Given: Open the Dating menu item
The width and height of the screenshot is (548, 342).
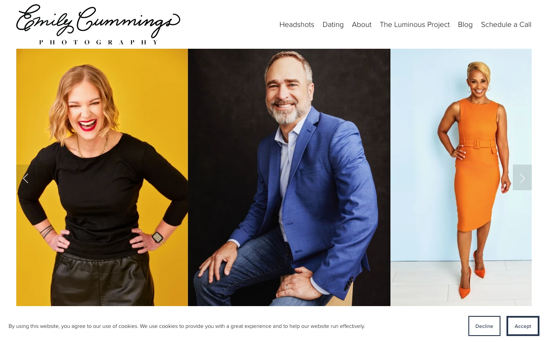Looking at the screenshot, I should click(333, 25).
